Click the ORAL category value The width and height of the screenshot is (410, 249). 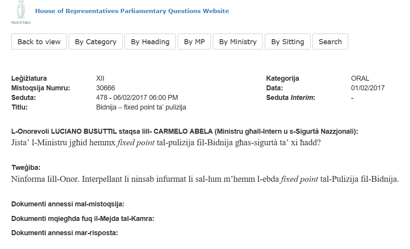360,78
